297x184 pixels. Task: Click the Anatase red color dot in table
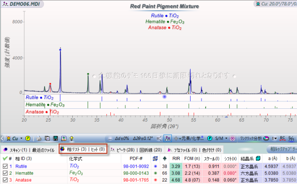coord(155,180)
